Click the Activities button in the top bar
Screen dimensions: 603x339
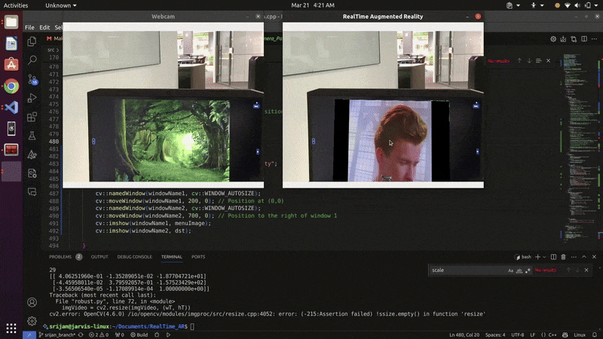click(16, 5)
